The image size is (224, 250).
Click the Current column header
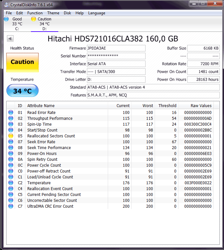tap(119, 105)
